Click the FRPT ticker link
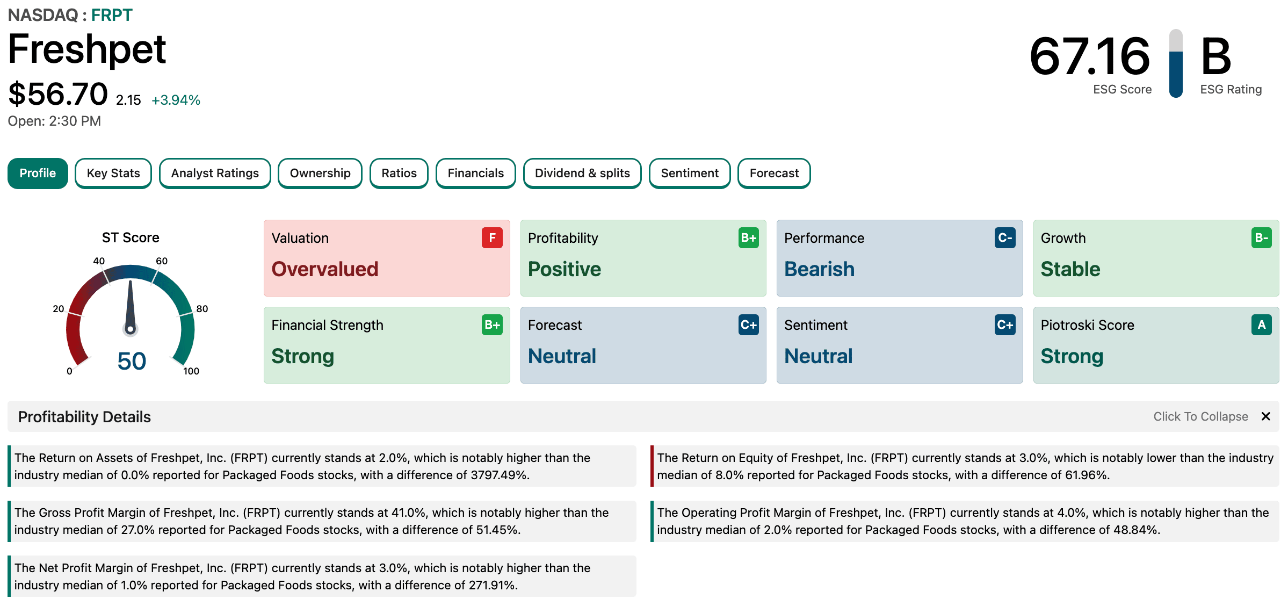 (112, 15)
